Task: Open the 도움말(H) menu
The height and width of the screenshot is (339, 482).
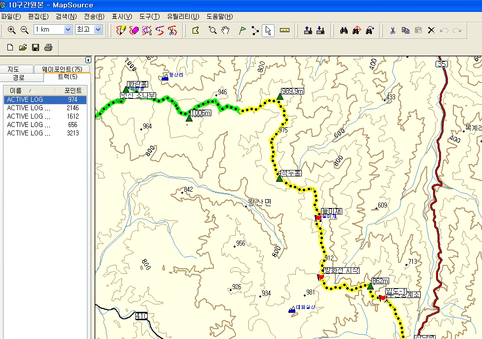Action: (x=220, y=17)
